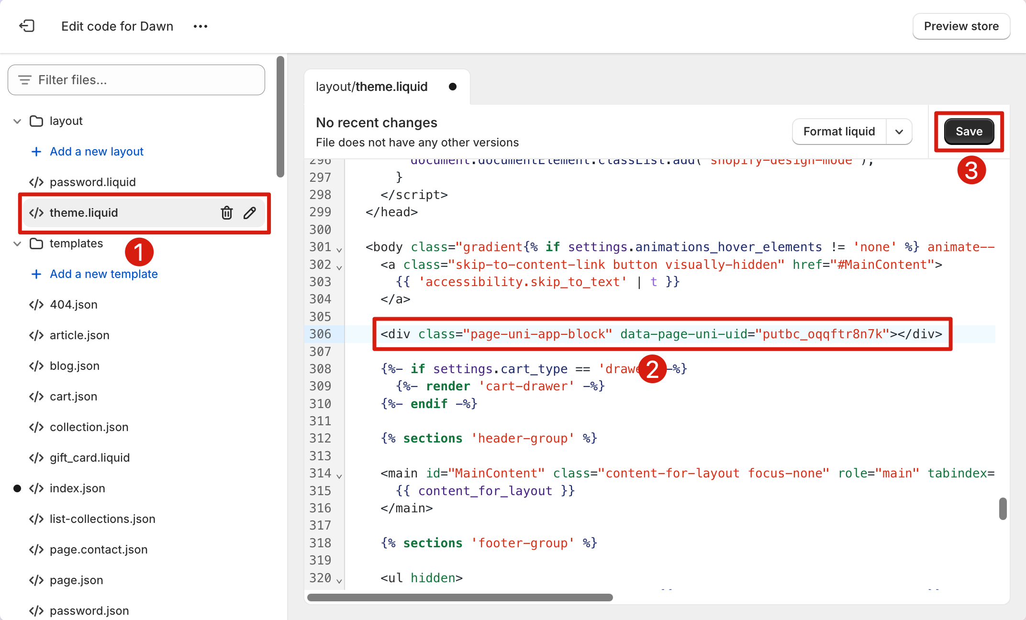Open 404.json file
1026x620 pixels.
pyautogui.click(x=74, y=305)
